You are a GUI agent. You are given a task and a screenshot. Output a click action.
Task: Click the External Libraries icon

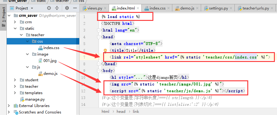(x=16, y=106)
